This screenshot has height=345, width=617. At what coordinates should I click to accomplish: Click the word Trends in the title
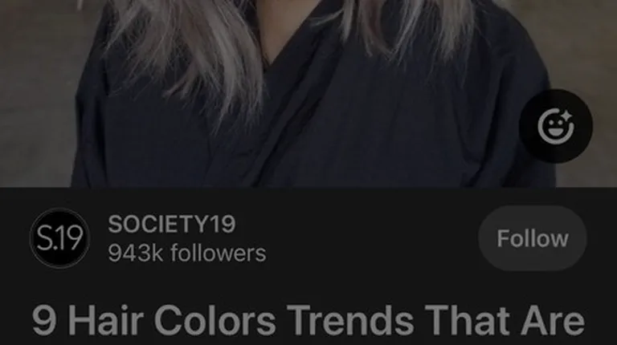tap(350, 321)
